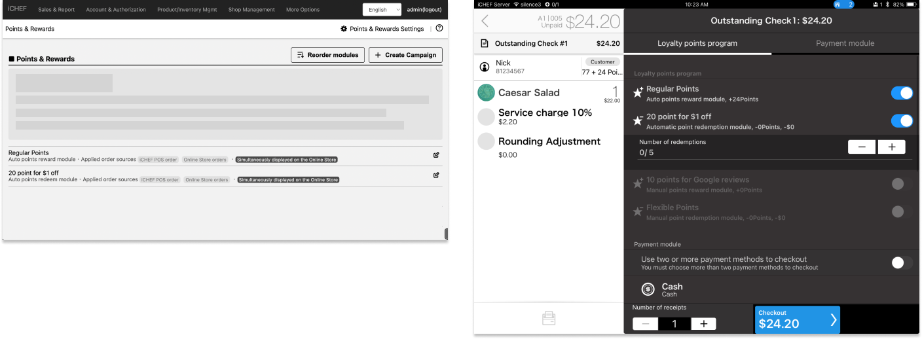
Task: Disable the Regular Points toggle
Action: coord(902,94)
